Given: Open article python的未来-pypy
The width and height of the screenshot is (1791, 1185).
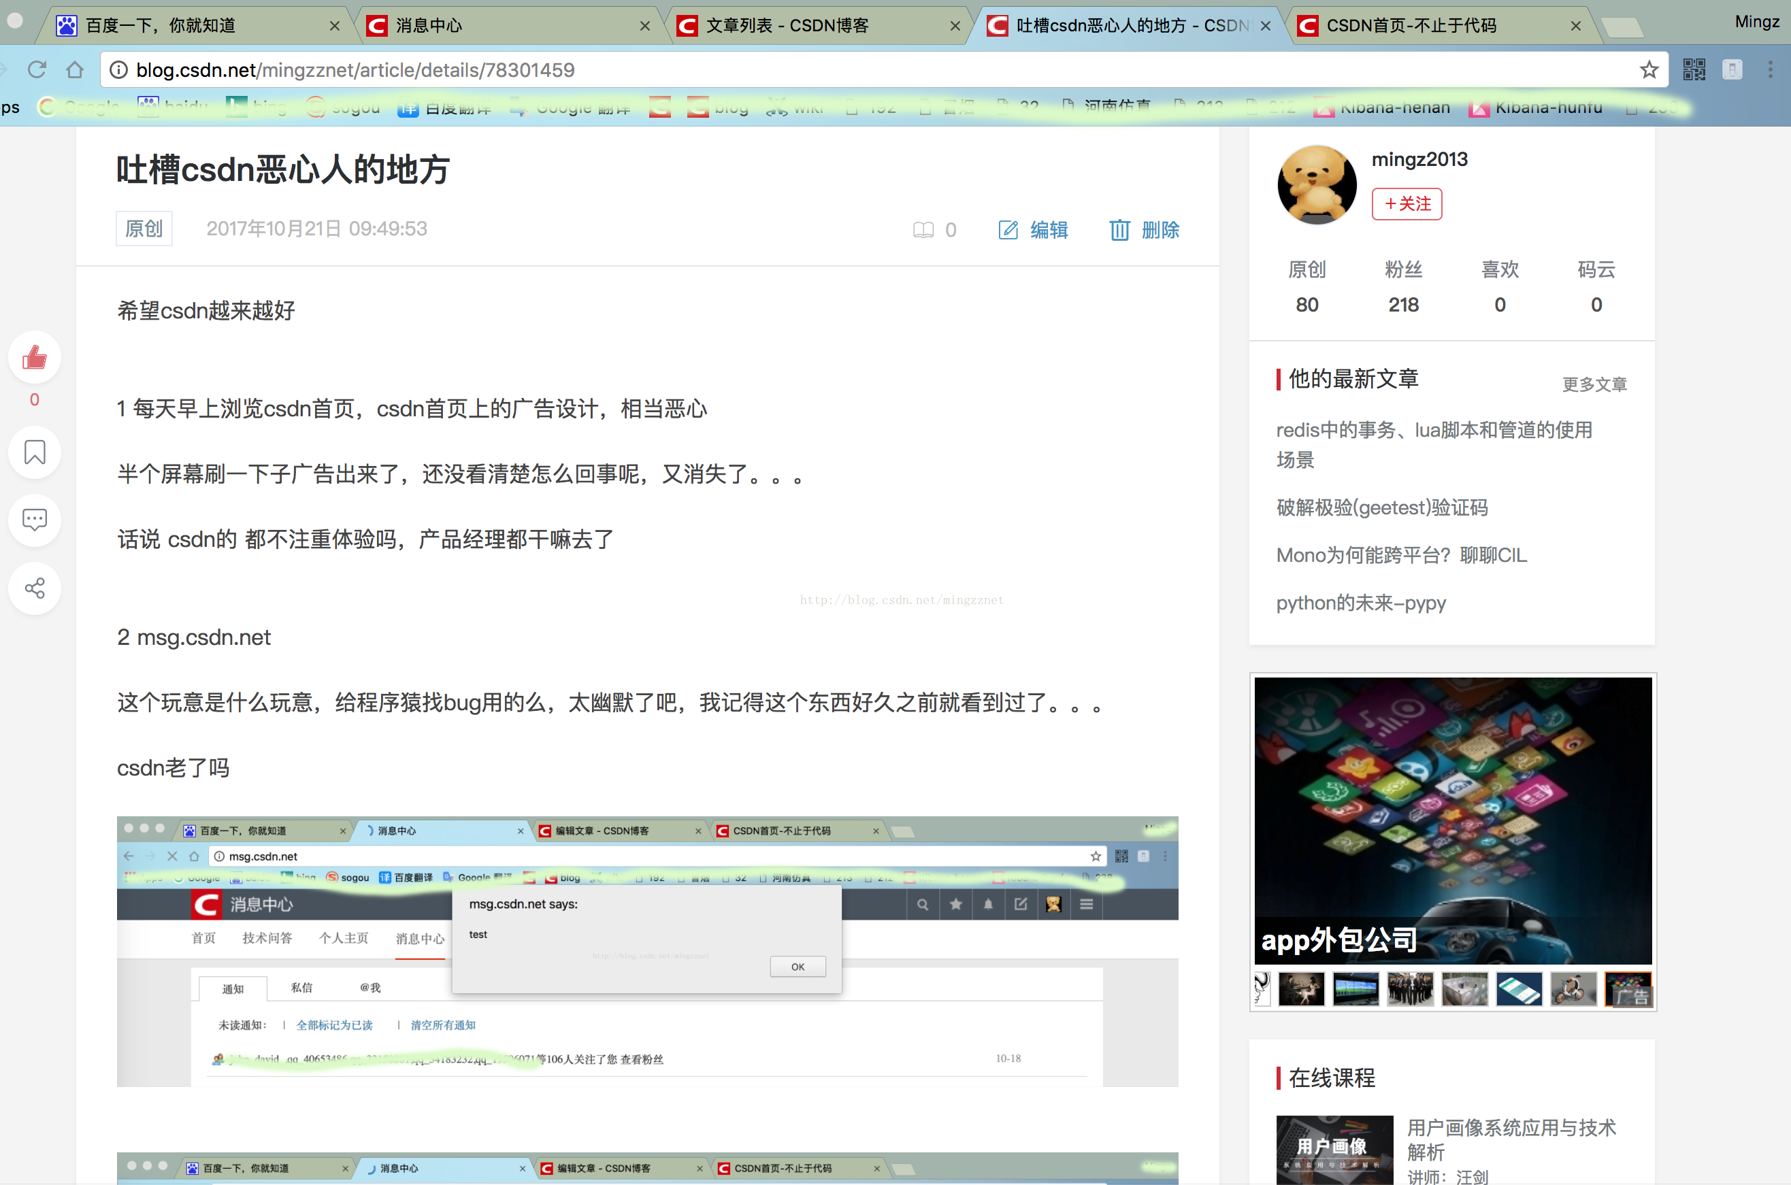Looking at the screenshot, I should (1361, 603).
